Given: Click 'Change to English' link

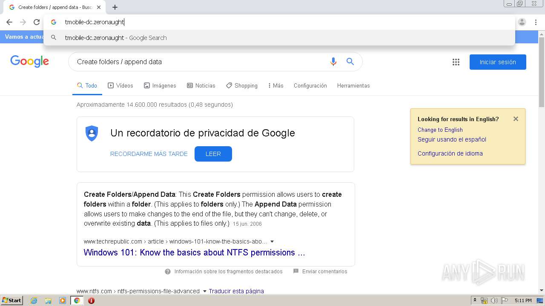Looking at the screenshot, I should coord(440,130).
